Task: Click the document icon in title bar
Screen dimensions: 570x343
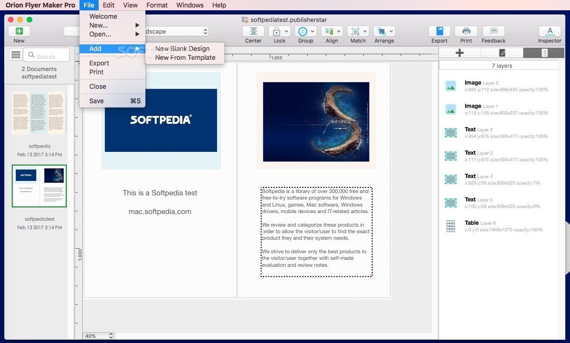Action: 245,20
